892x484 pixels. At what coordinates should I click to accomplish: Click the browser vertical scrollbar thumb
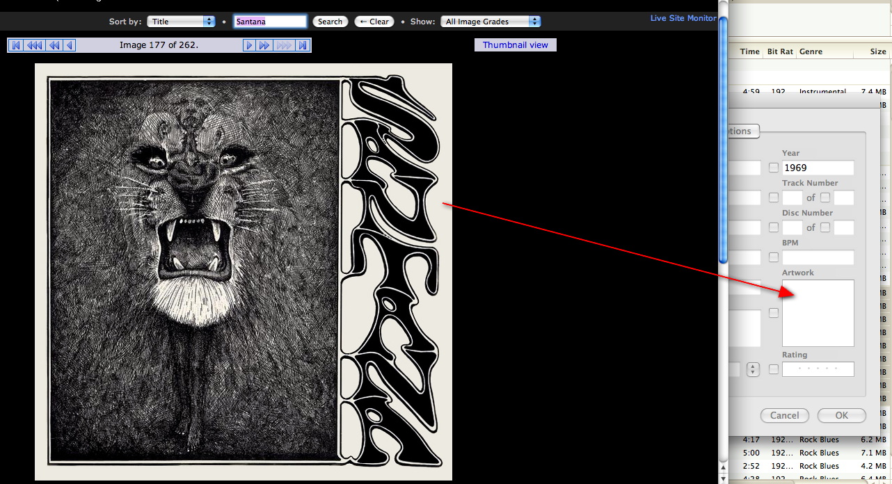(x=723, y=139)
